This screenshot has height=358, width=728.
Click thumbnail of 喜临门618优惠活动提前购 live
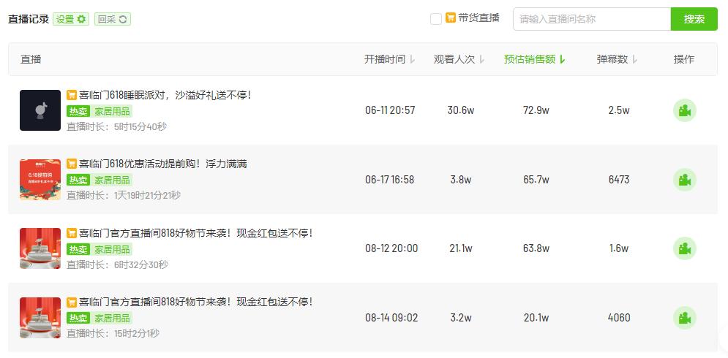(40, 180)
